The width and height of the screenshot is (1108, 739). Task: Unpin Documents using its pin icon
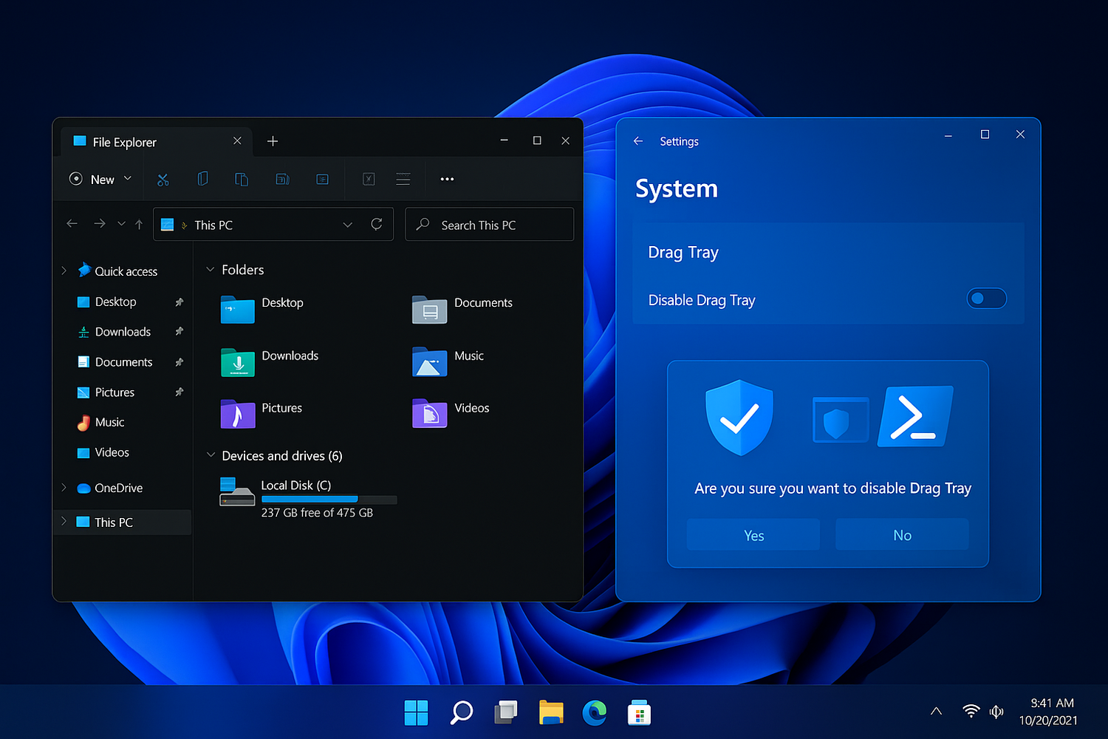click(179, 361)
